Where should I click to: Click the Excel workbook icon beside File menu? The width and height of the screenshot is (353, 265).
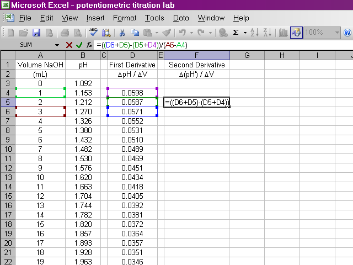10,18
